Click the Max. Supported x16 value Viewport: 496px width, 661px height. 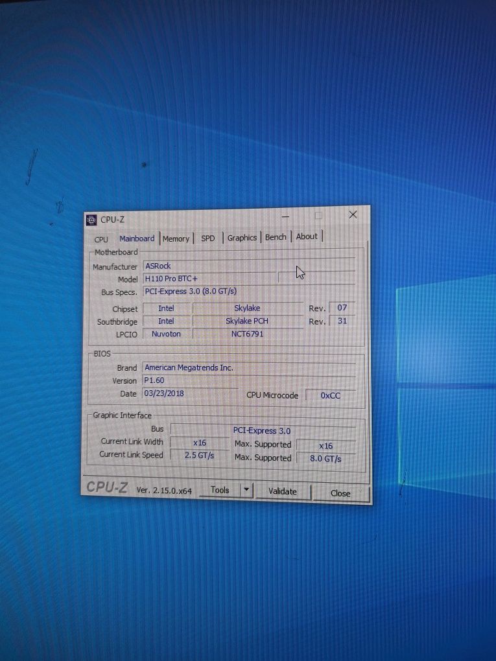tap(325, 446)
